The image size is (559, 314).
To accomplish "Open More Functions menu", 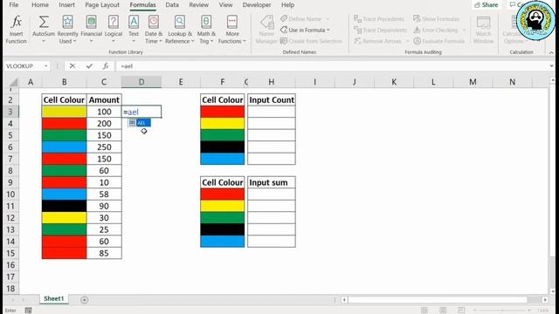I will [232, 30].
